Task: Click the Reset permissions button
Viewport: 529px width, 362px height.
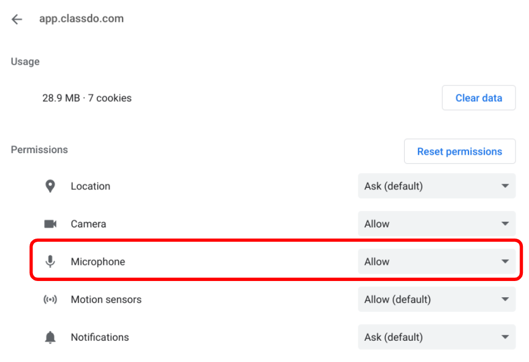Action: (460, 151)
